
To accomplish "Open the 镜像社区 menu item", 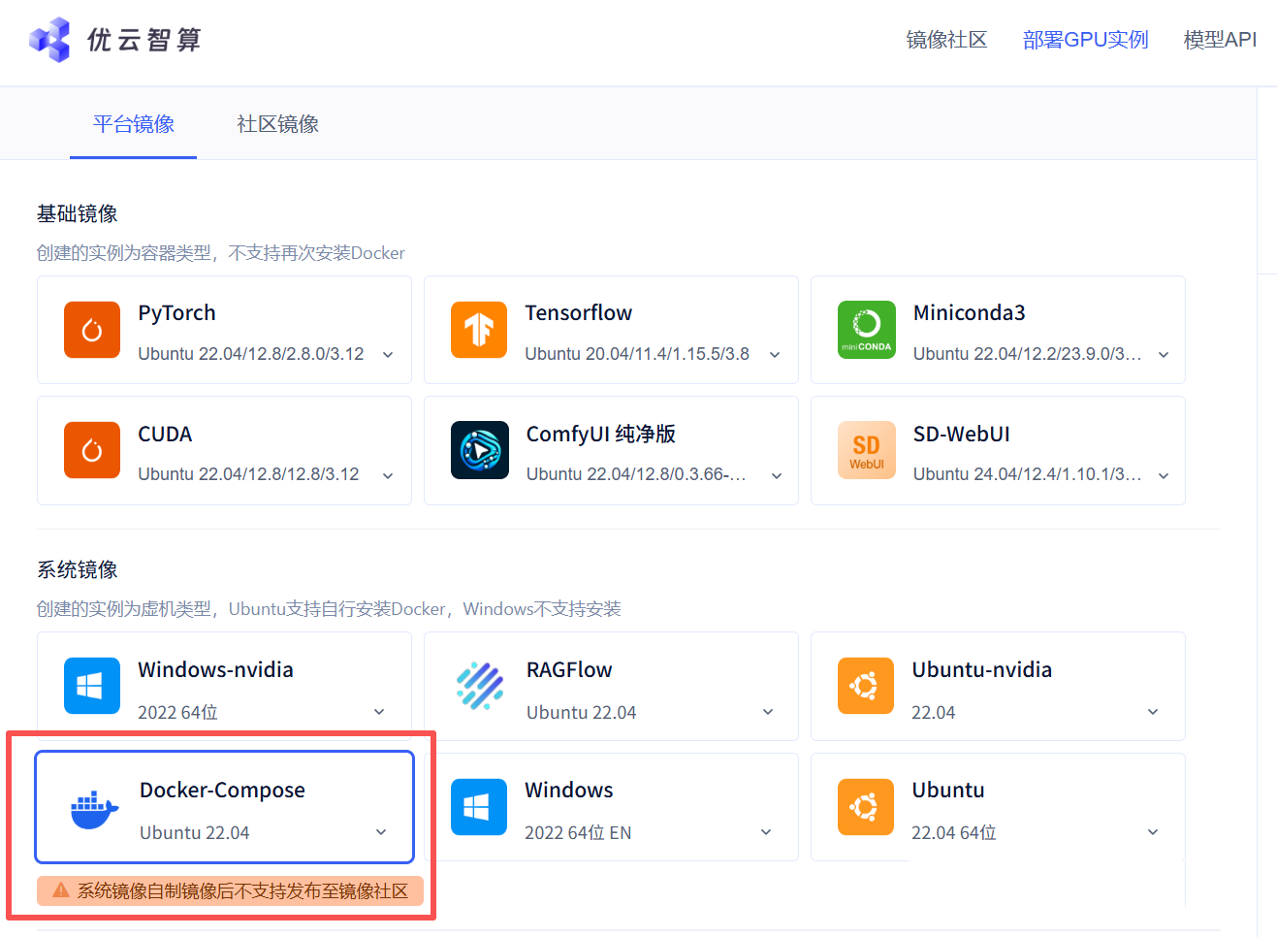I will point(945,40).
